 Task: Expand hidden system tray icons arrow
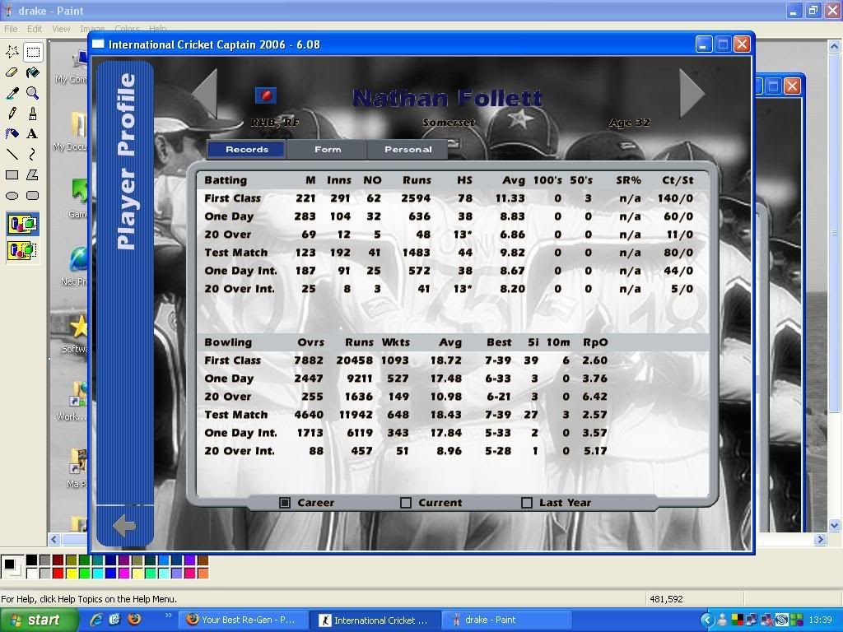click(707, 620)
